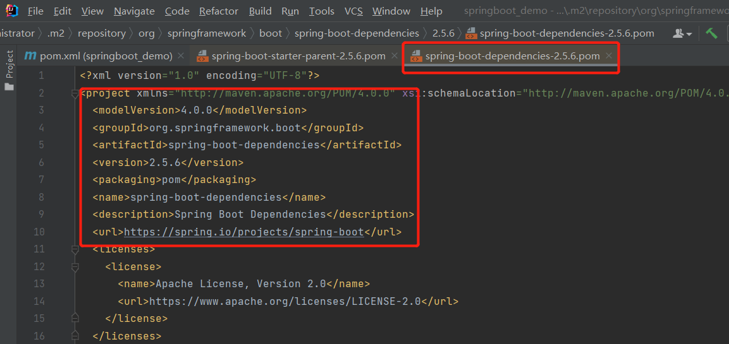Click the version value 2.5.6

pyautogui.click(x=165, y=162)
